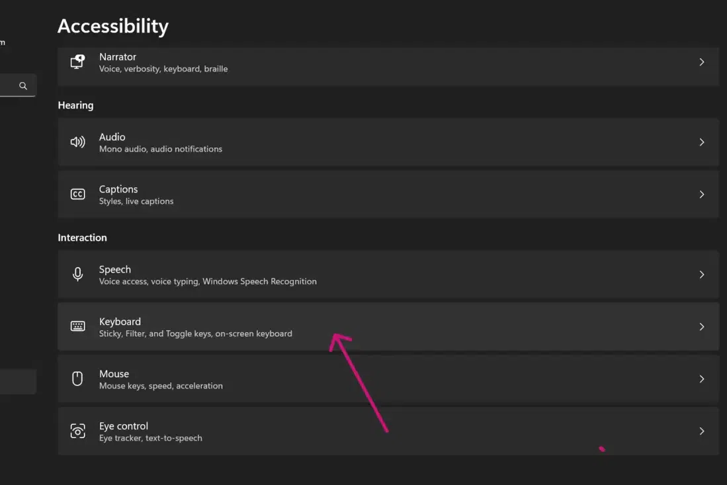This screenshot has height=485, width=727.
Task: Click the Audio speaker icon
Action: point(77,142)
